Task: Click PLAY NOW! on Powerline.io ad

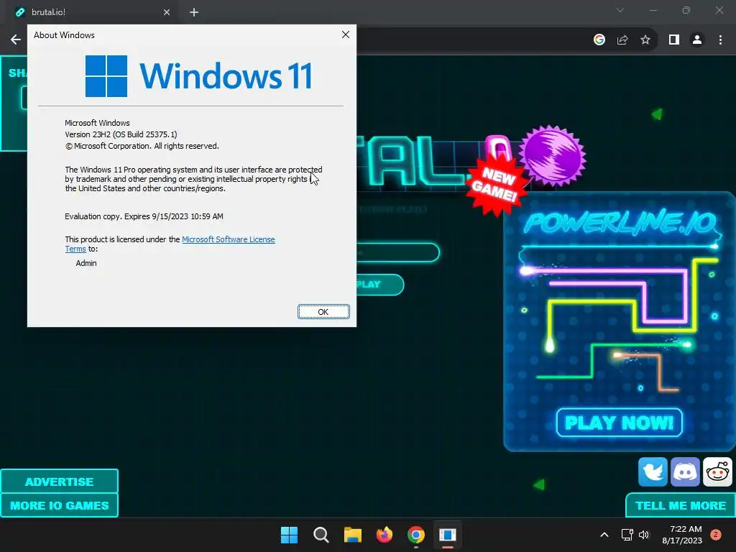Action: coord(619,423)
